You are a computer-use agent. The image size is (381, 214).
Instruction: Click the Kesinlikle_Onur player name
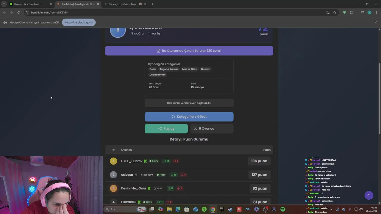pyautogui.click(x=134, y=188)
